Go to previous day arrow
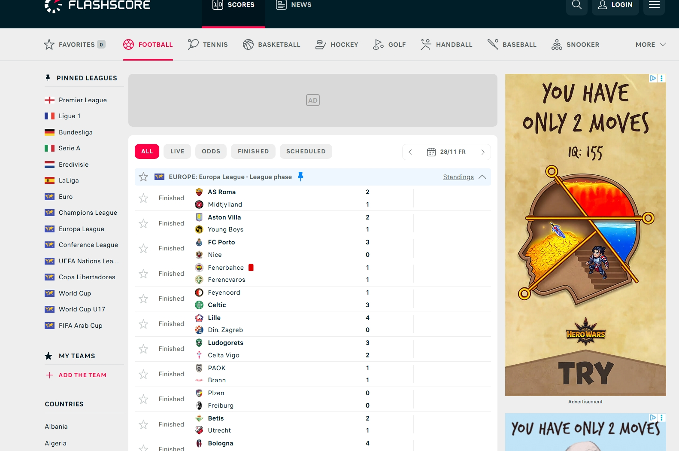679x451 pixels. (410, 152)
